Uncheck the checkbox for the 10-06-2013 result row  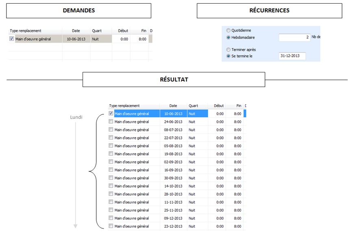(x=111, y=114)
